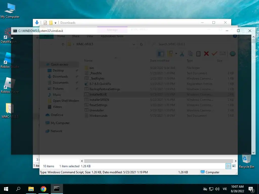
Task: Open Pictures in the navigation pane
Action: [58, 89]
